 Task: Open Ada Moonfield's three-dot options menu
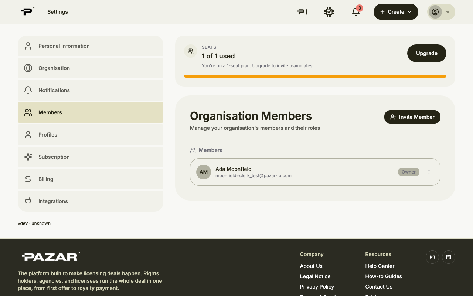pyautogui.click(x=429, y=172)
